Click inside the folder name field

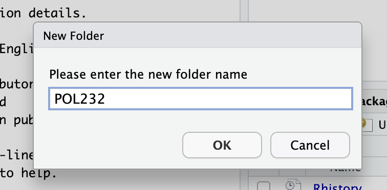pos(201,99)
